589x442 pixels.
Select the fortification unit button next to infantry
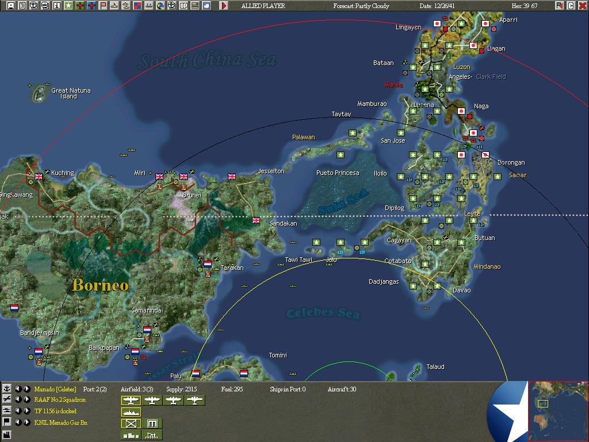coord(152,424)
